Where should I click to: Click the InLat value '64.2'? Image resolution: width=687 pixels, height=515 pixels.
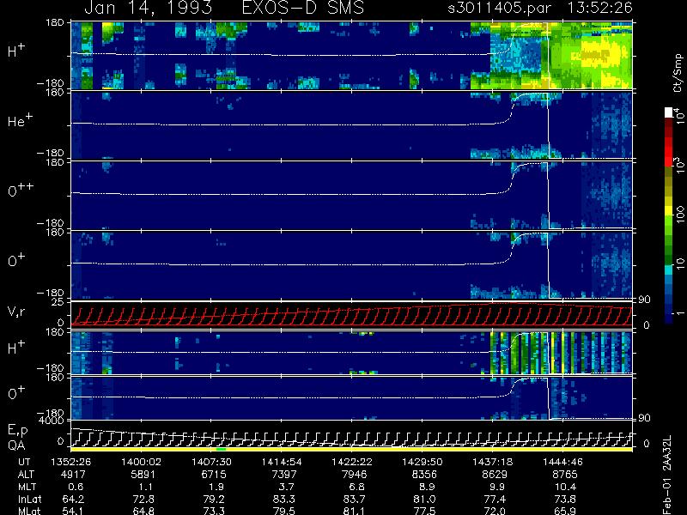74,500
